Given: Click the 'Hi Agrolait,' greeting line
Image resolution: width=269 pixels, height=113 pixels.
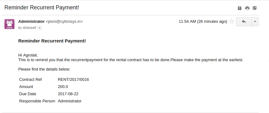Looking at the screenshot, I should click(x=28, y=55).
